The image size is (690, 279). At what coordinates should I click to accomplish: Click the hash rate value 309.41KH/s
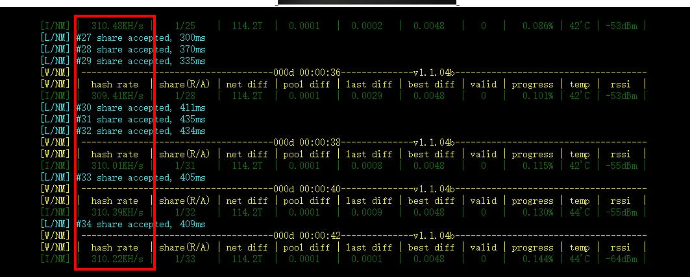click(117, 96)
